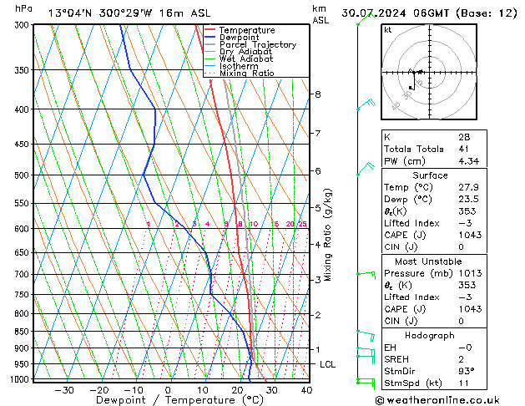Click the 'LCL' level marker label
525x406 pixels.
(327, 364)
